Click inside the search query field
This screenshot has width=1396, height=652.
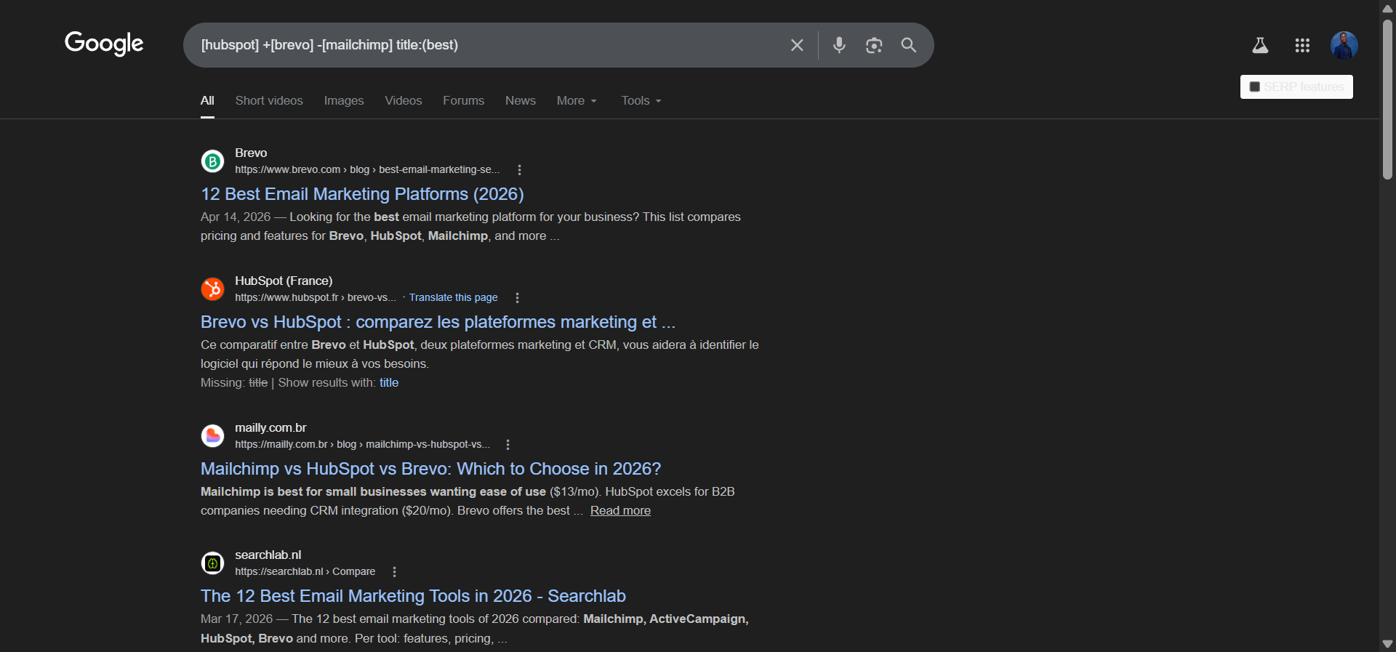coord(487,45)
